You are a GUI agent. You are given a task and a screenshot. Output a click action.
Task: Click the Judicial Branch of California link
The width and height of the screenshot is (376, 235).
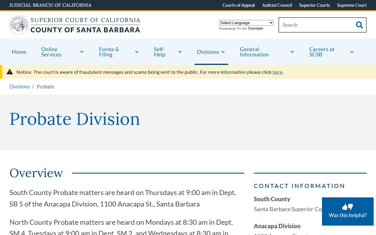50,5
